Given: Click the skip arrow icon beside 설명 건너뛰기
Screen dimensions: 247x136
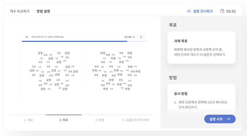Looking at the screenshot, I should tap(189, 11).
